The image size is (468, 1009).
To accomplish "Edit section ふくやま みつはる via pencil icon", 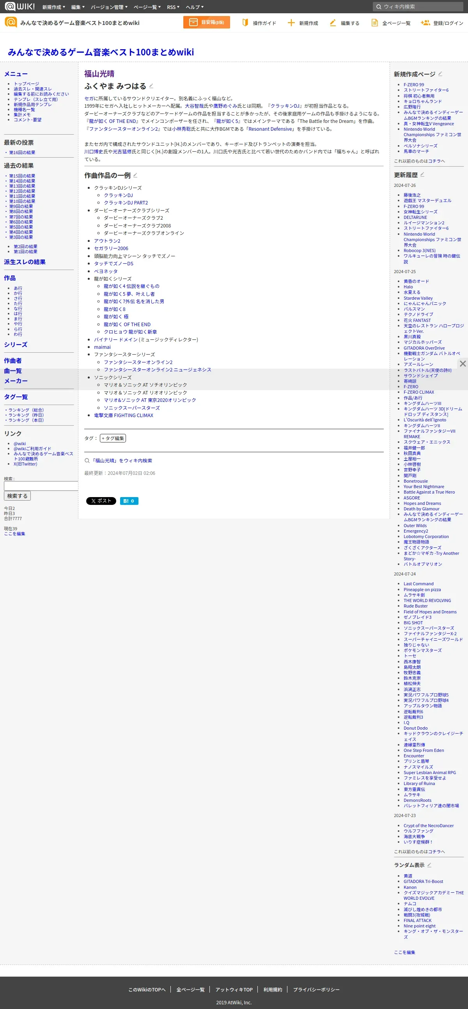I will [x=151, y=86].
